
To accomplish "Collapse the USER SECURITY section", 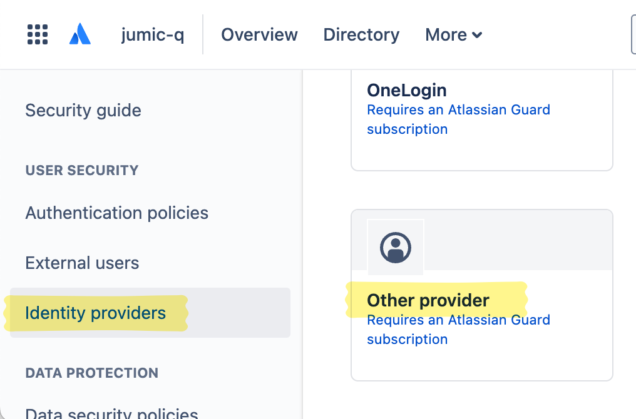I will click(82, 170).
